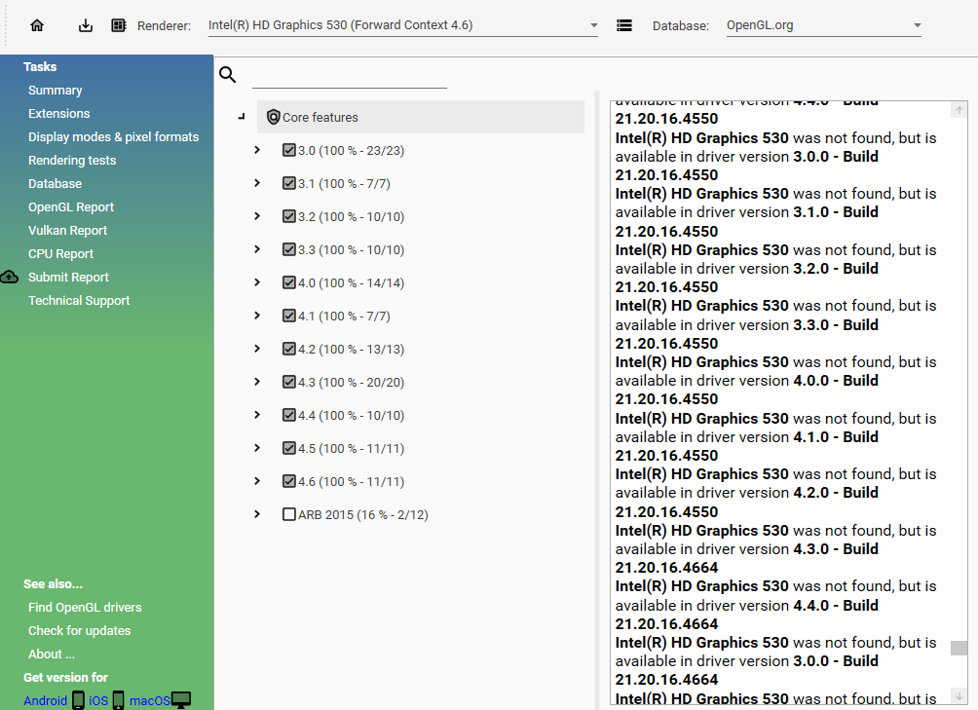Click Find OpenGL drivers link
978x710 pixels.
(85, 607)
